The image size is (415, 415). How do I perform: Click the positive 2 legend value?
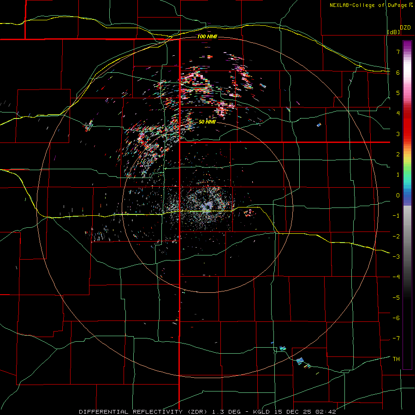pyautogui.click(x=398, y=154)
